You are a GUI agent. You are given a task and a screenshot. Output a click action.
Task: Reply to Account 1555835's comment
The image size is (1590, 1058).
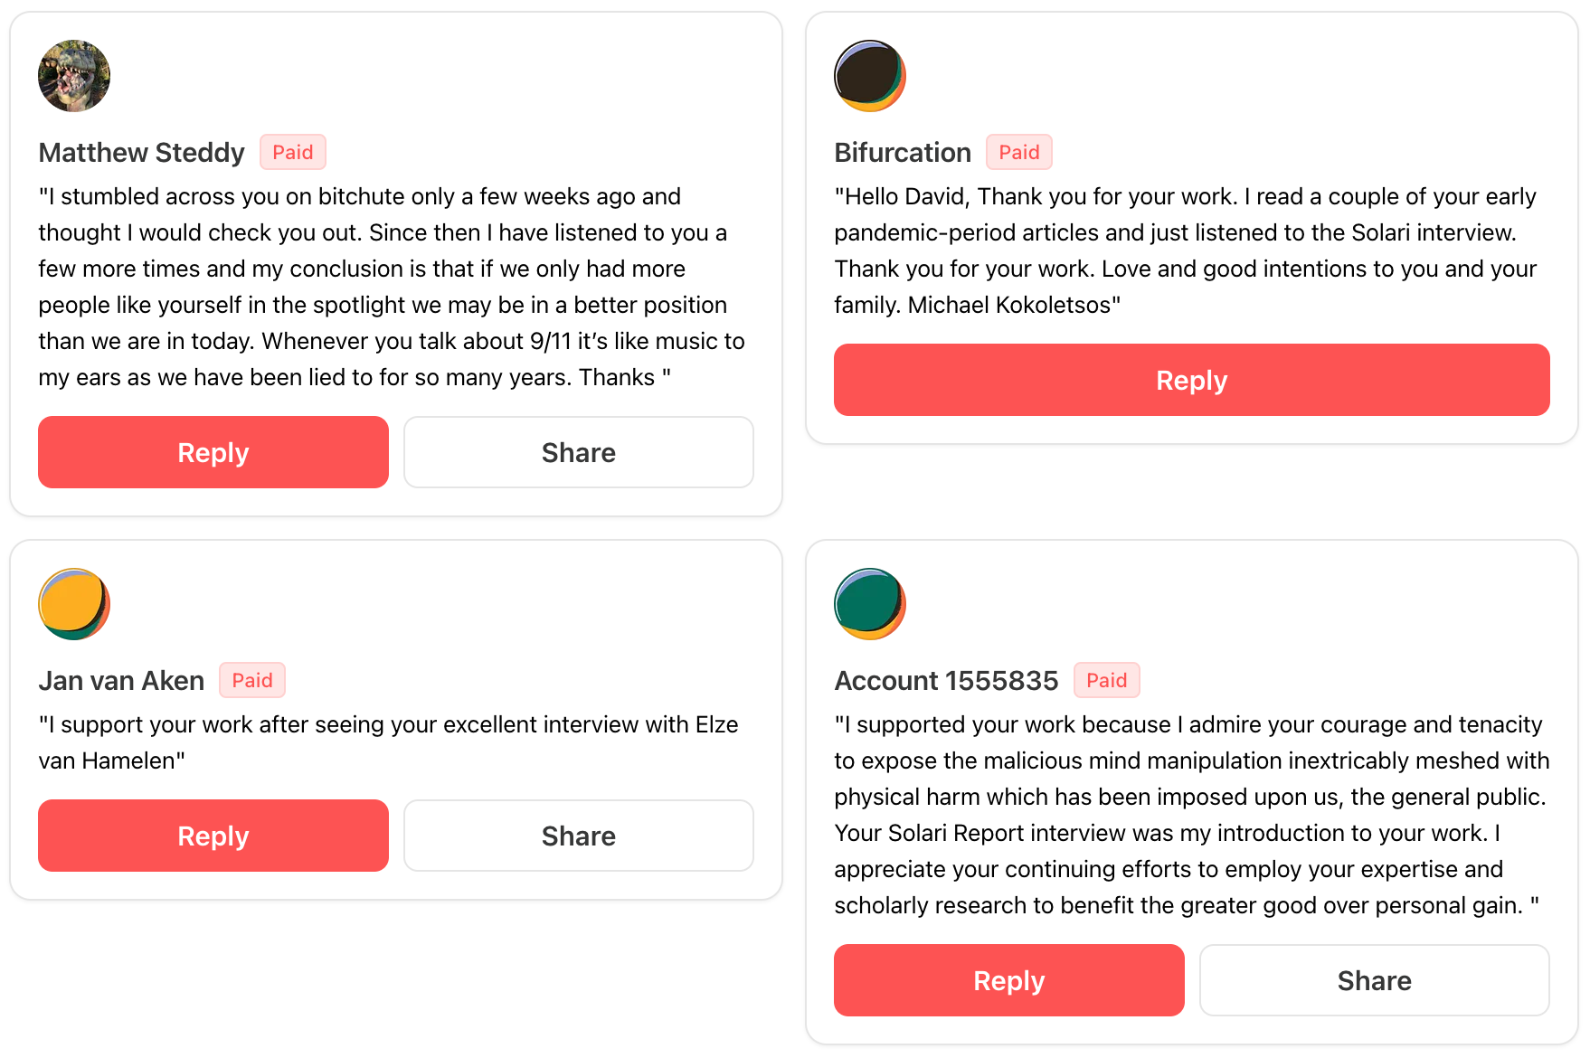[1008, 980]
